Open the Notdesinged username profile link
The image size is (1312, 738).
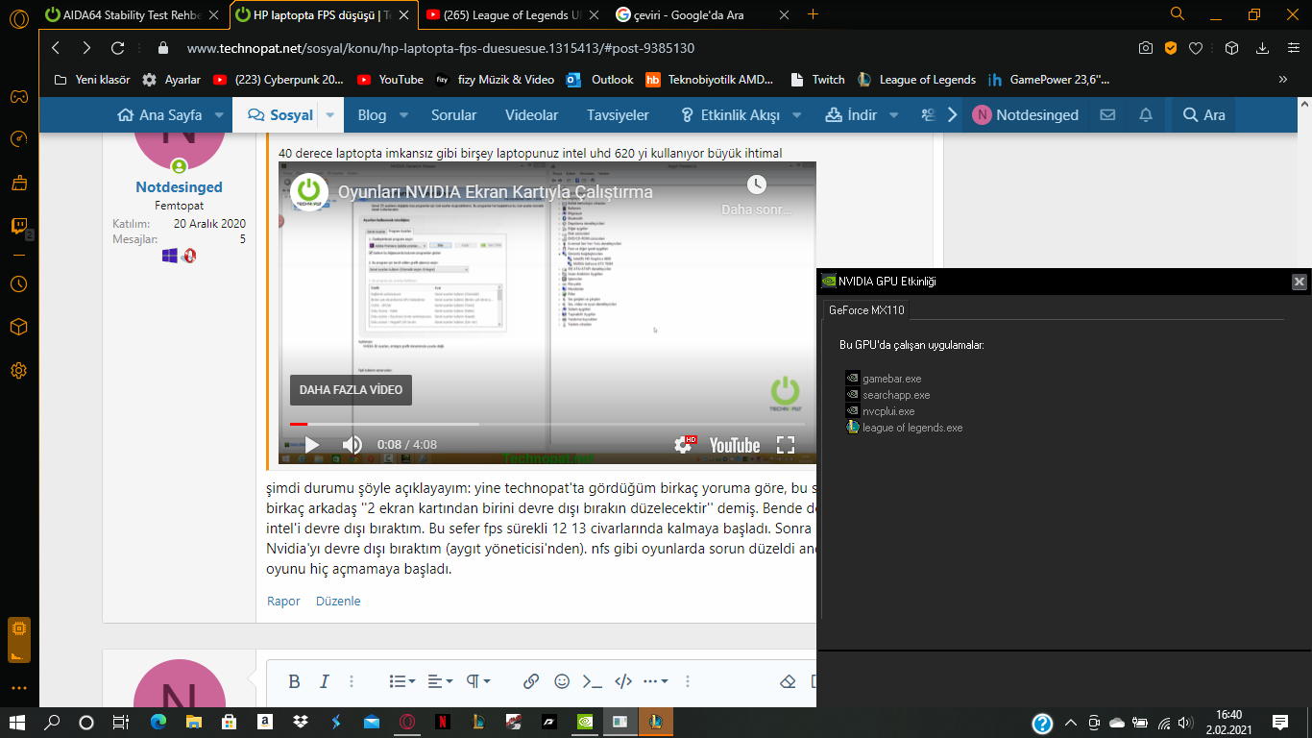click(179, 187)
